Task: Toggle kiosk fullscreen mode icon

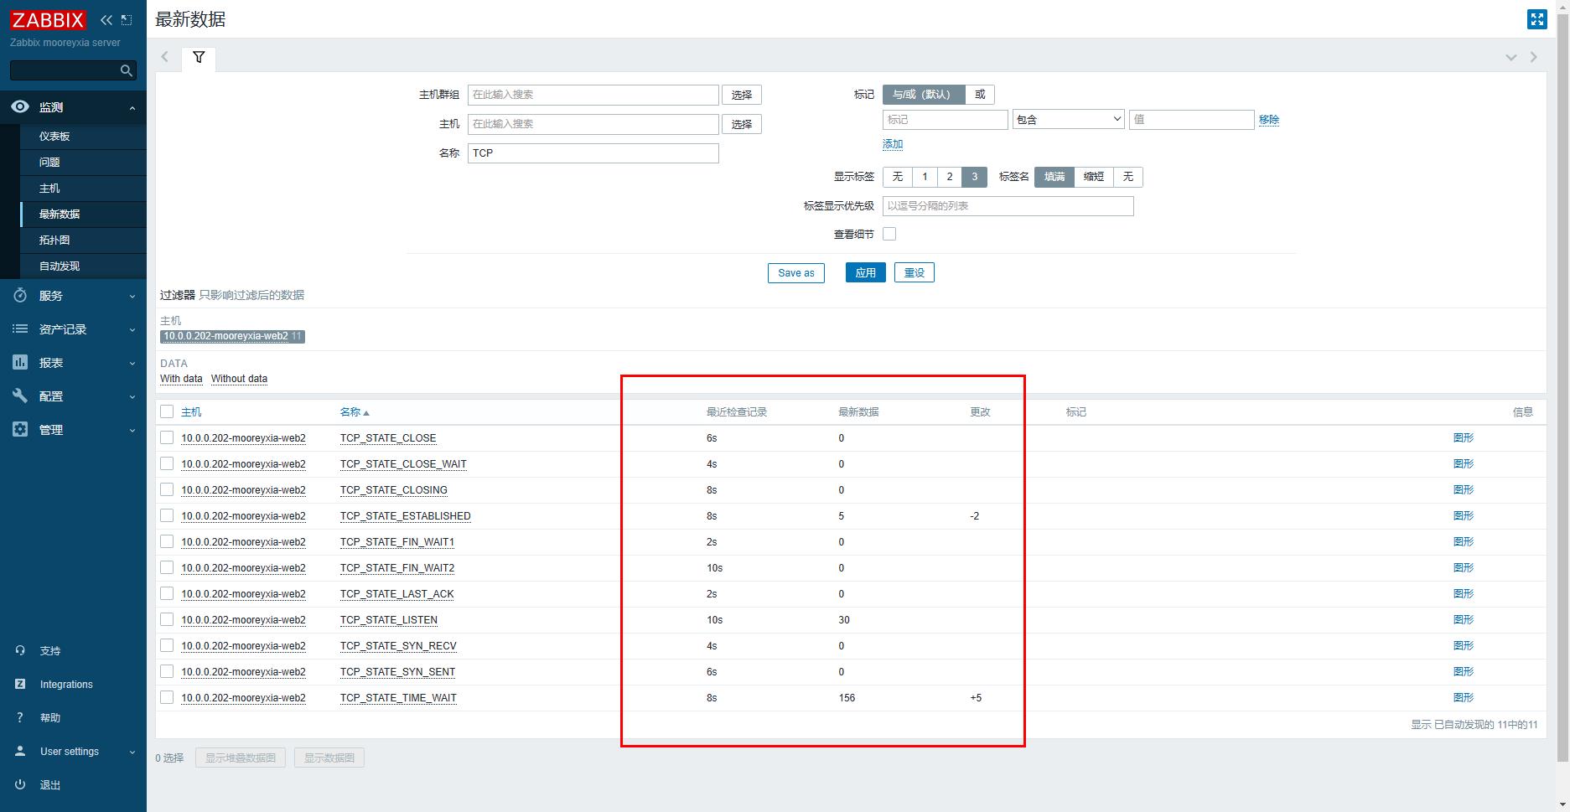Action: click(1536, 19)
